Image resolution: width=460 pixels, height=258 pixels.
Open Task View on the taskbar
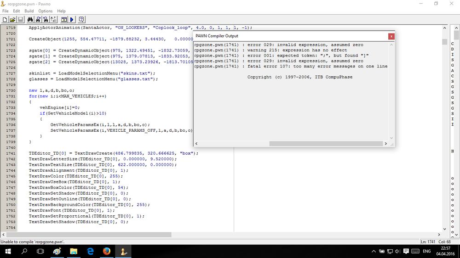(40, 251)
